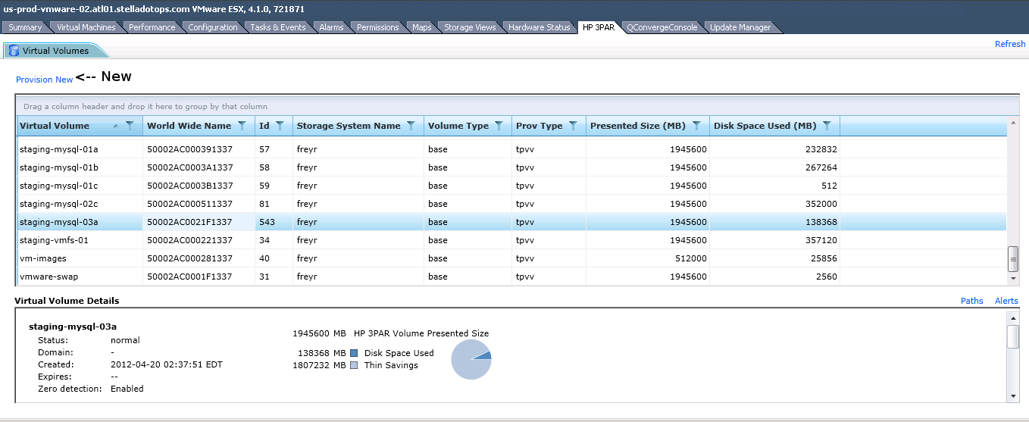This screenshot has width=1029, height=422.
Task: Open the Hardware Status tab
Action: [x=539, y=27]
